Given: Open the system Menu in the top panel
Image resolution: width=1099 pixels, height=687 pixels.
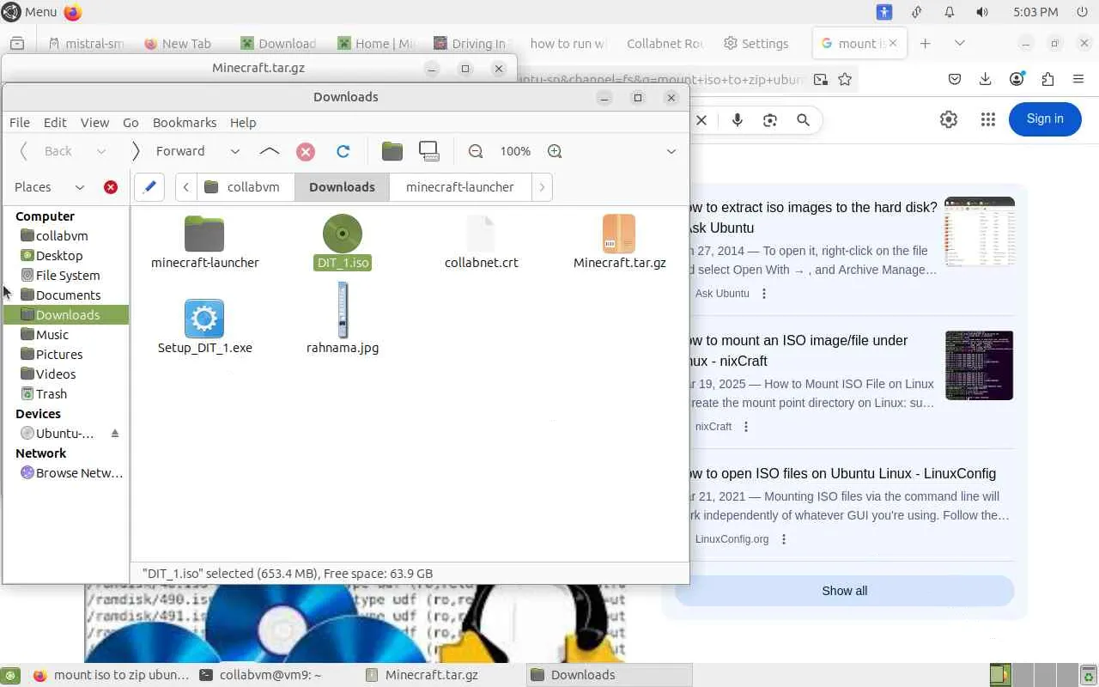Looking at the screenshot, I should tap(30, 12).
